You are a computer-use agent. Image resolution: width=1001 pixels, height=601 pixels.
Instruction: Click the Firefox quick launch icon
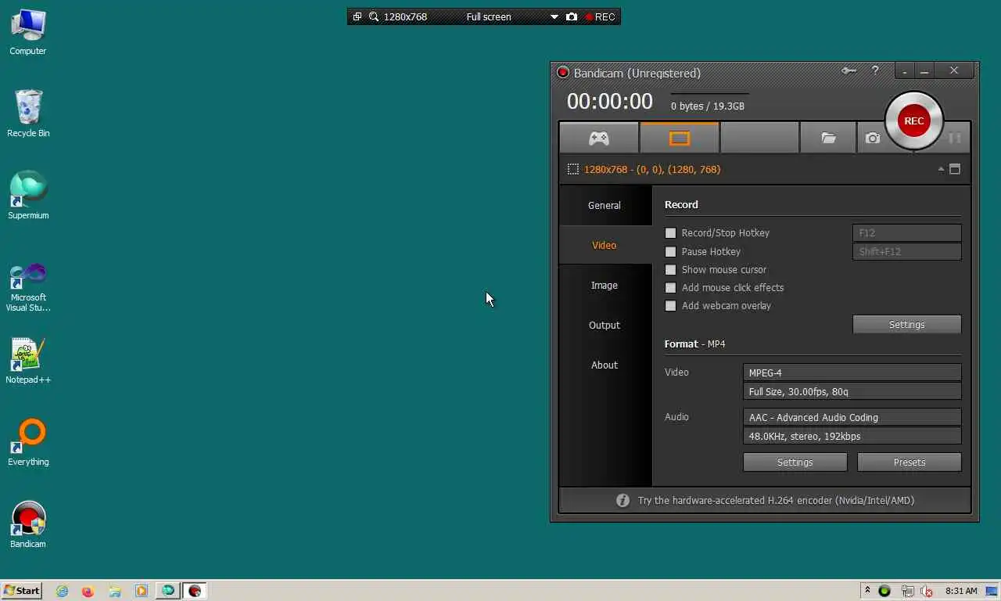(88, 591)
